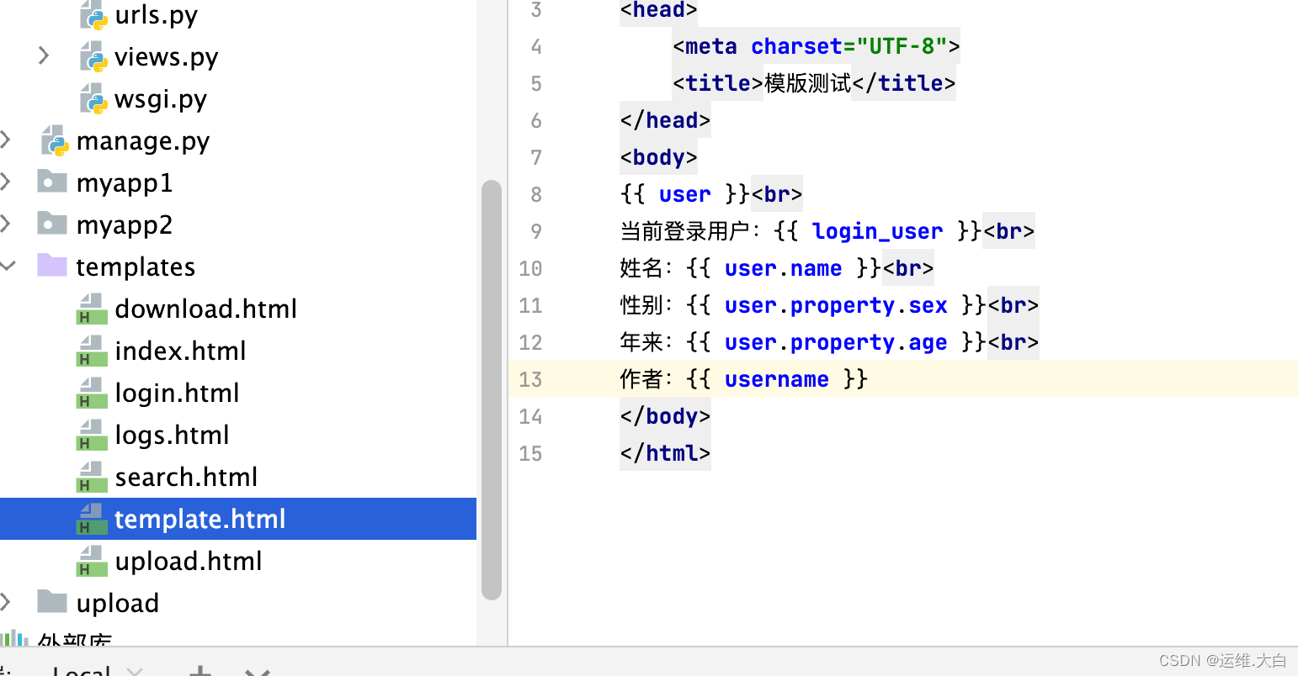
Task: Click the upload folder icon
Action: [52, 602]
